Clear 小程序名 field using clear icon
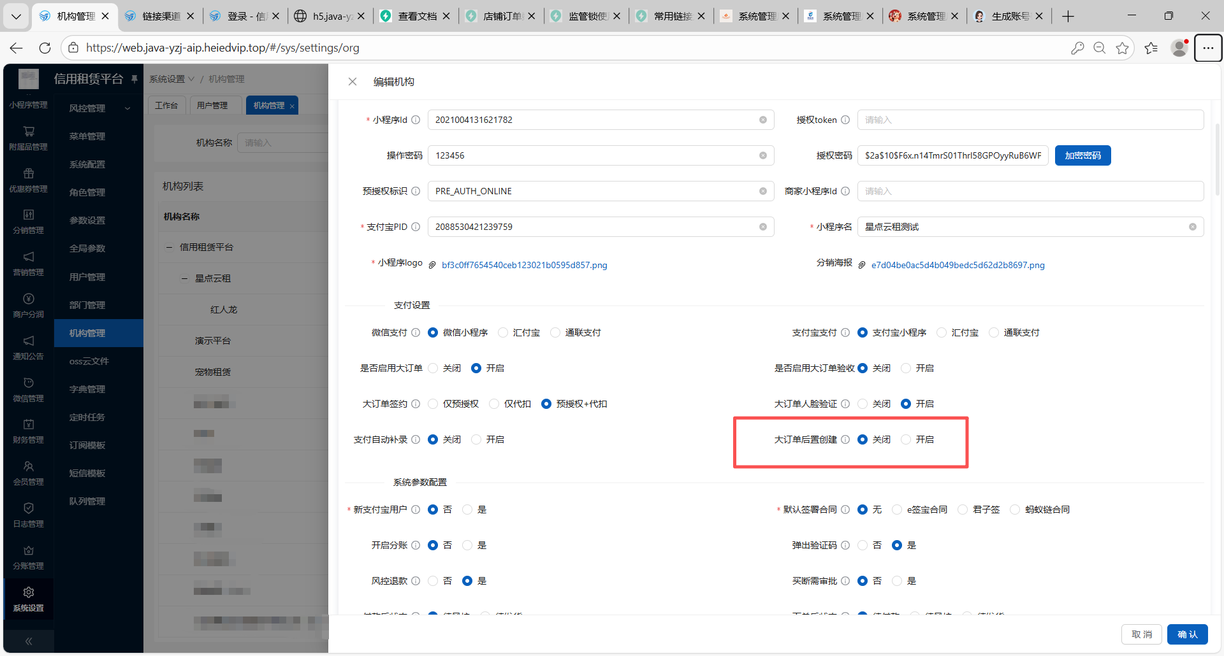This screenshot has height=656, width=1224. click(x=1192, y=227)
